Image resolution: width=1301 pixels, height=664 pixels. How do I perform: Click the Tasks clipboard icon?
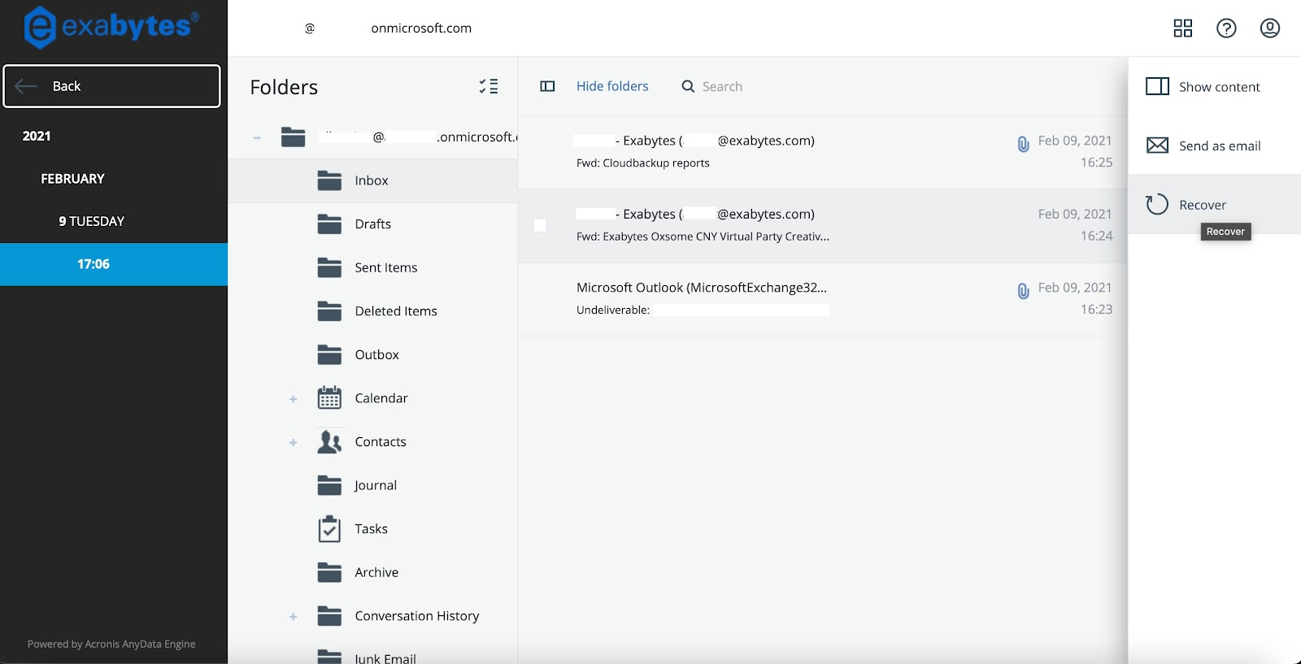click(x=329, y=528)
